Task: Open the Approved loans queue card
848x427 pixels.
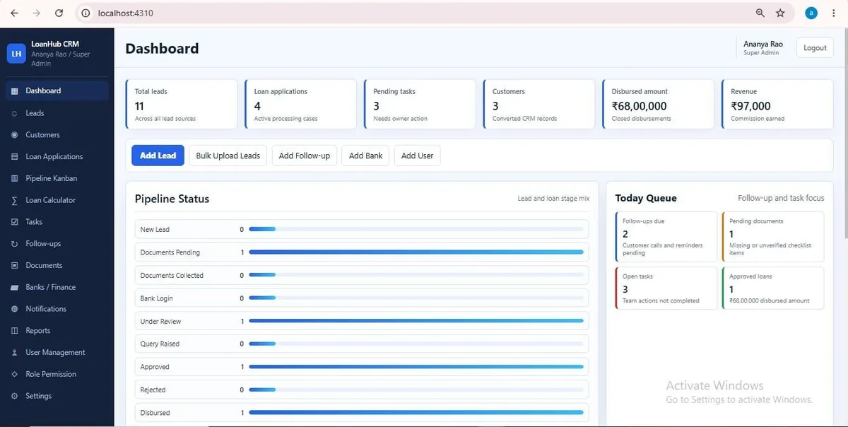Action: pos(773,288)
